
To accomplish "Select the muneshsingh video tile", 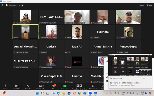I will [129, 17].
